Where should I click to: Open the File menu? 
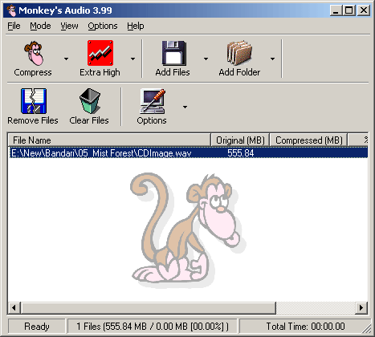point(14,26)
